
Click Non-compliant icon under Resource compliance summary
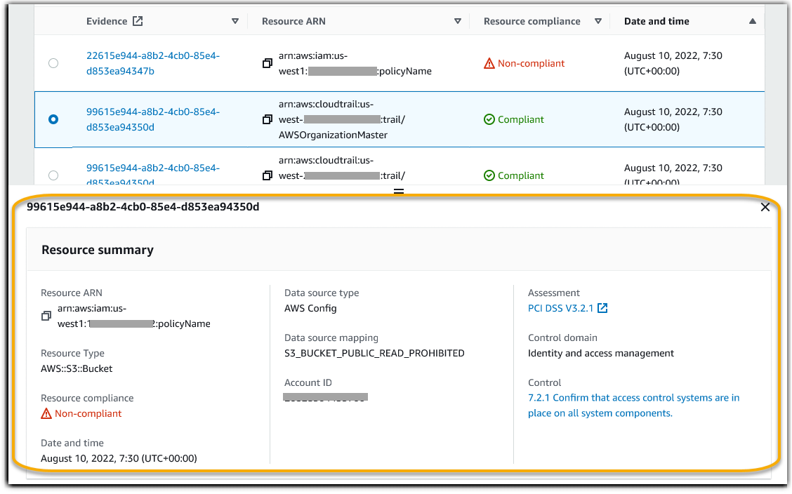[47, 413]
